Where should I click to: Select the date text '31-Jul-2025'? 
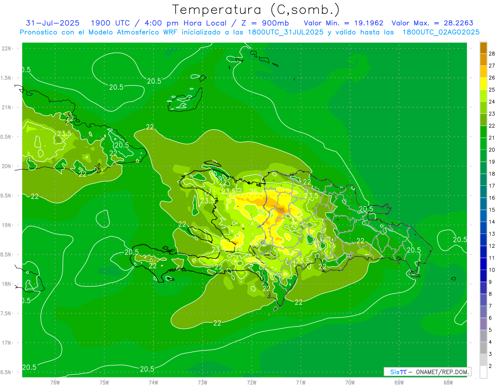[x=52, y=23]
